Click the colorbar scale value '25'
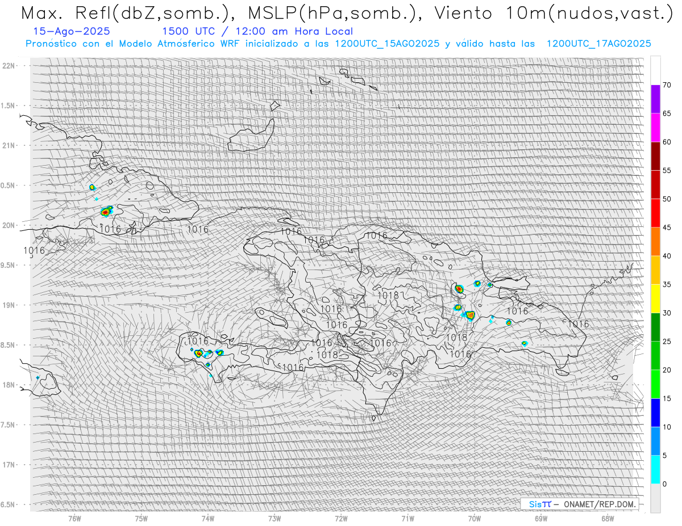The width and height of the screenshot is (682, 526). [x=667, y=342]
